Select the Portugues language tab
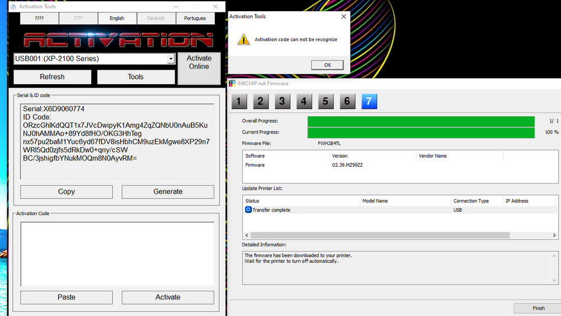This screenshot has height=316, width=561. (195, 19)
